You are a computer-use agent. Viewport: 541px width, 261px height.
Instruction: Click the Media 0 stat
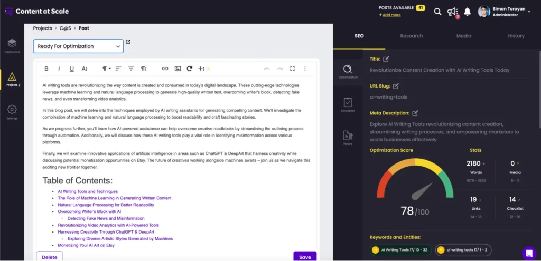(x=515, y=171)
